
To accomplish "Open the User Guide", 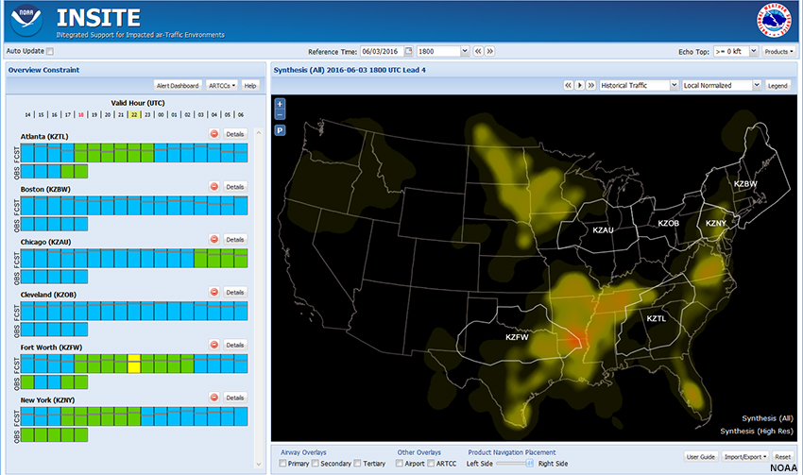I will point(701,456).
